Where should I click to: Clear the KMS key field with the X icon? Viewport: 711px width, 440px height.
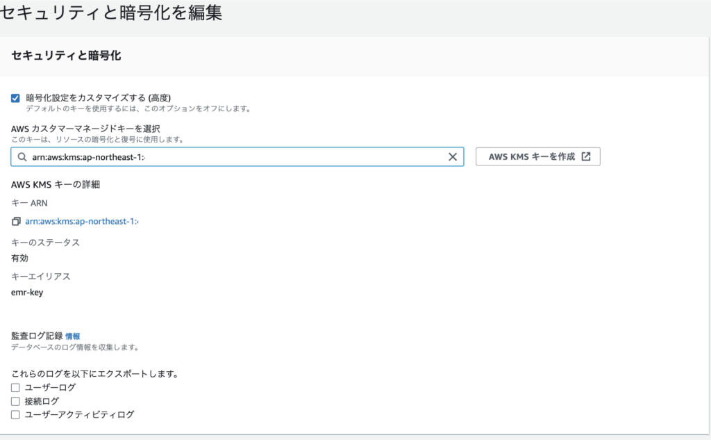pyautogui.click(x=453, y=157)
